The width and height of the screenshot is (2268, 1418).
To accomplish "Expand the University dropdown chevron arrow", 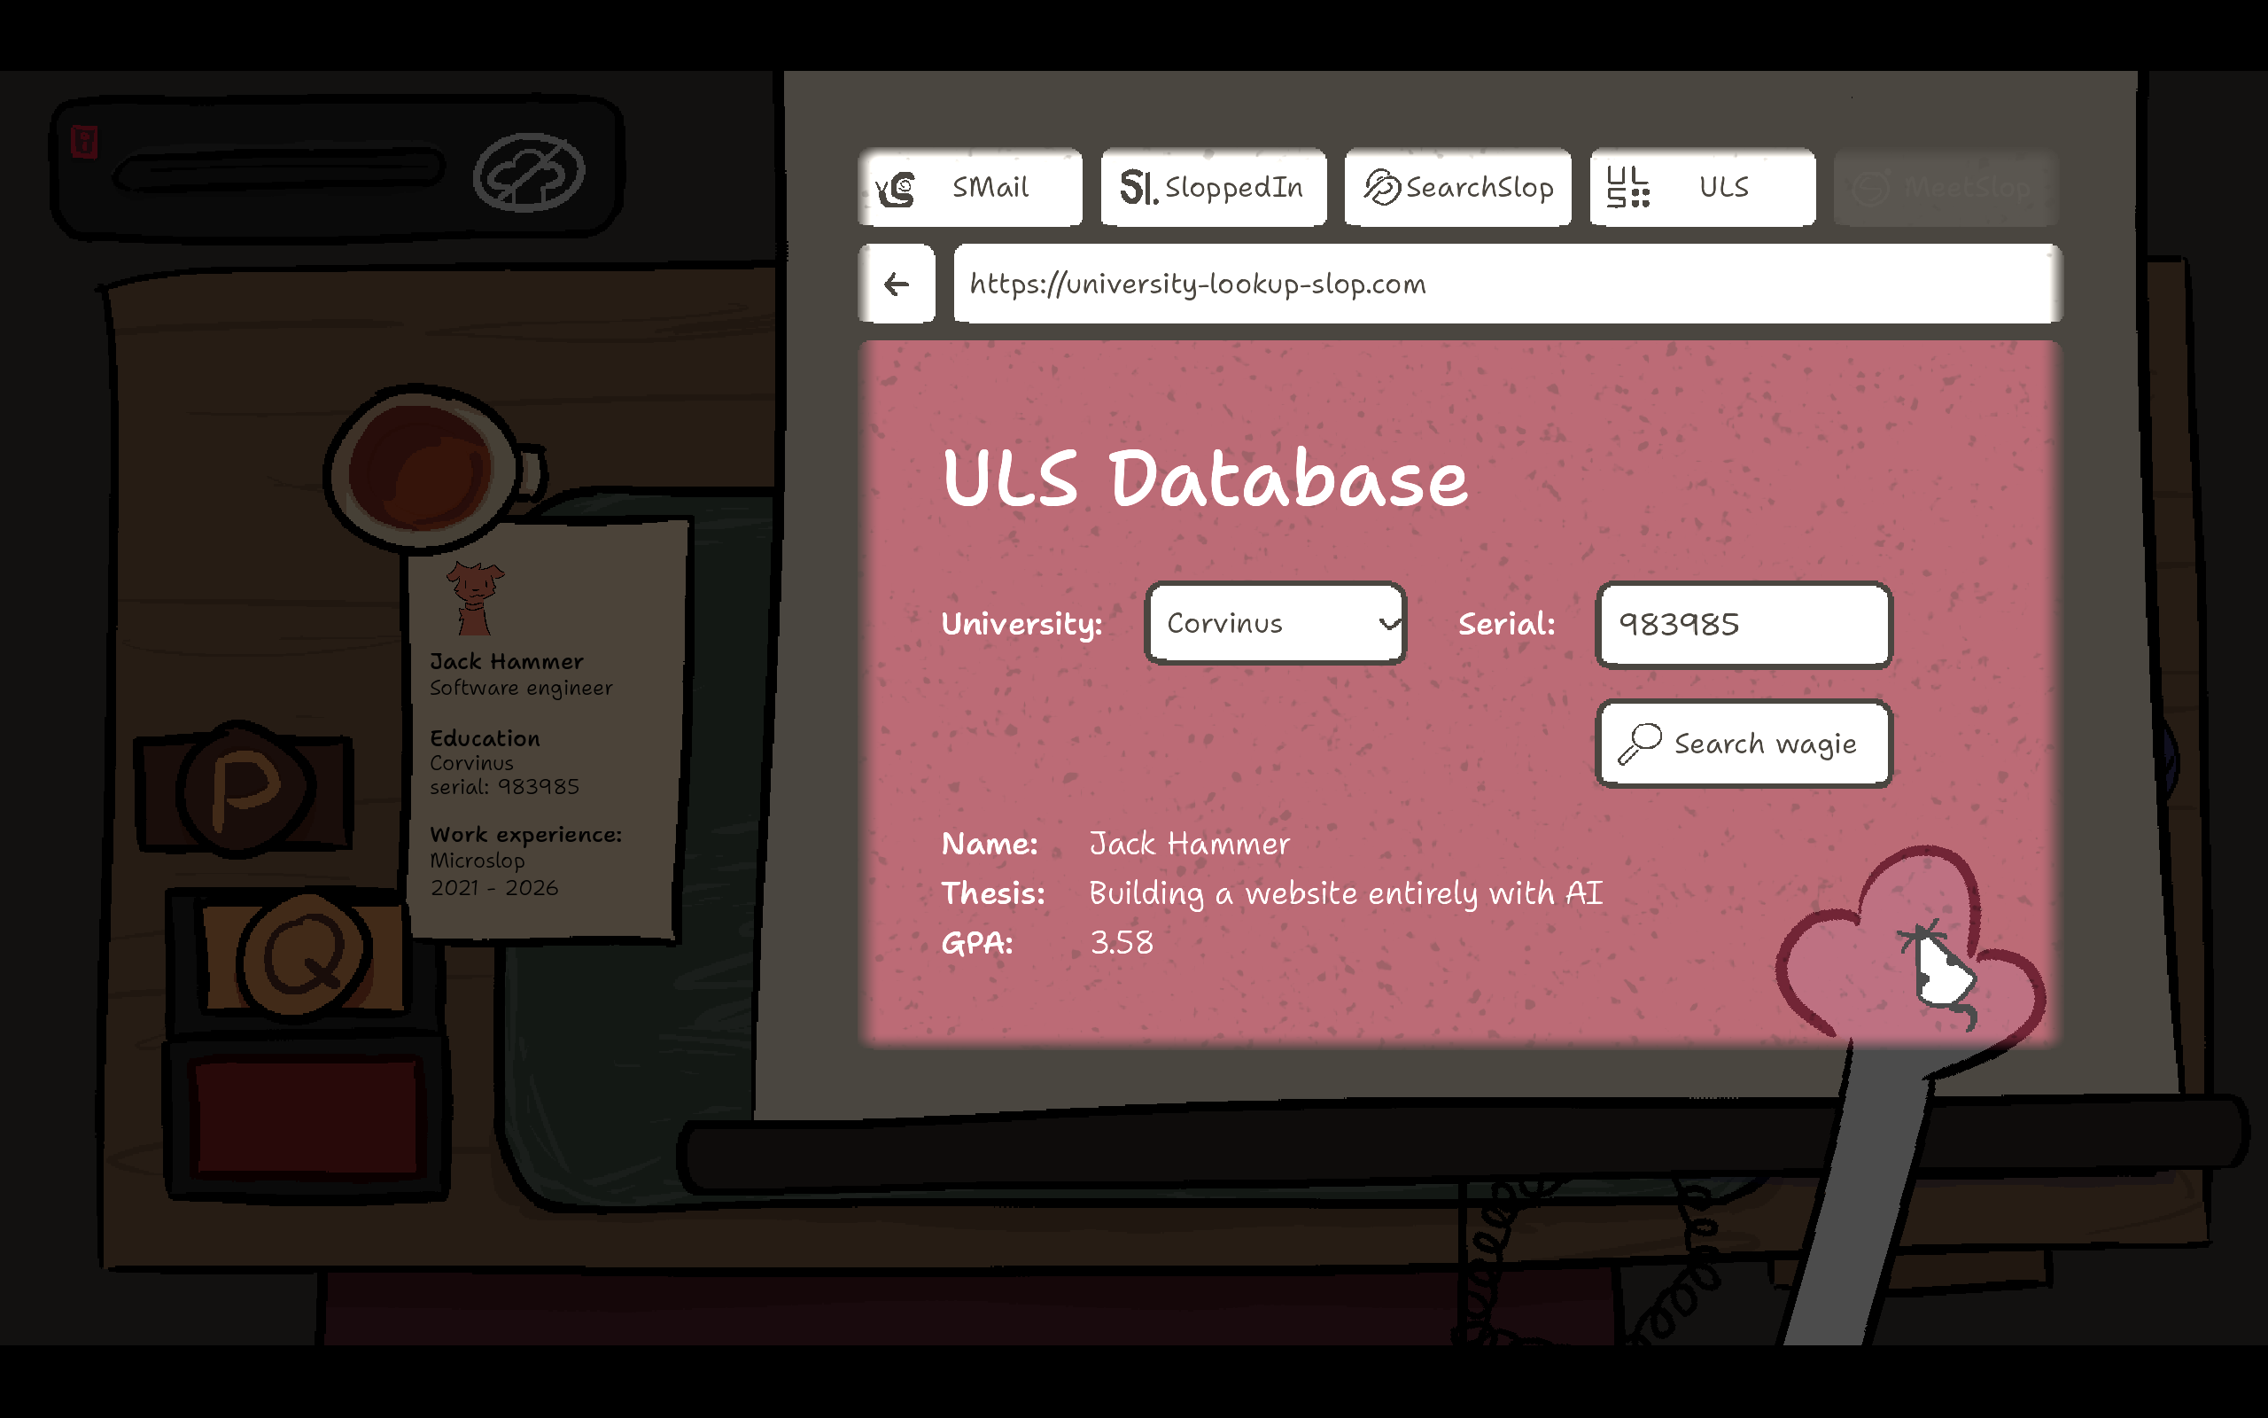I will tap(1388, 625).
